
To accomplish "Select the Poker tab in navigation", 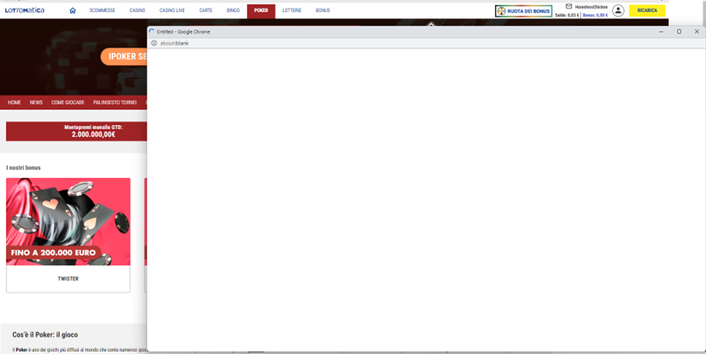I will [x=261, y=11].
